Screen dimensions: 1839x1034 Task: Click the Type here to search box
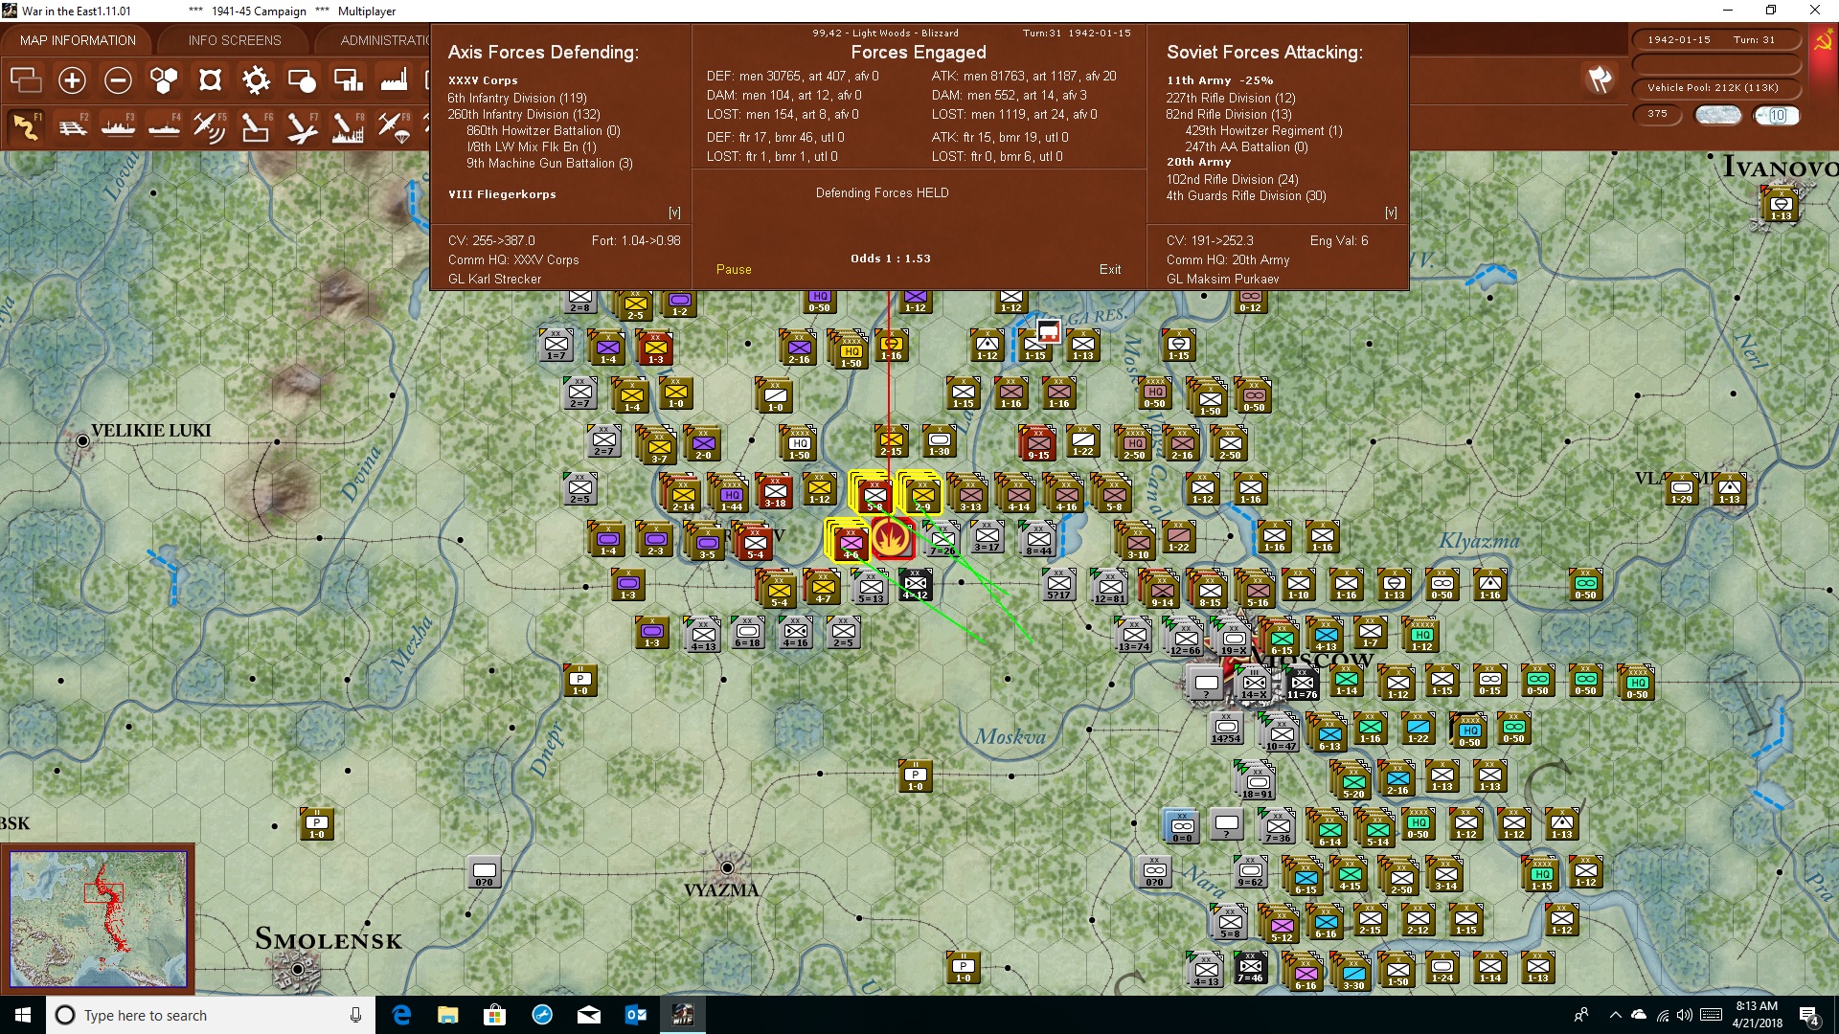211,1016
